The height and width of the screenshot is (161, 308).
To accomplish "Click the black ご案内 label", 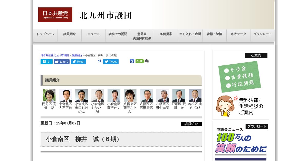I will [x=256, y=55].
